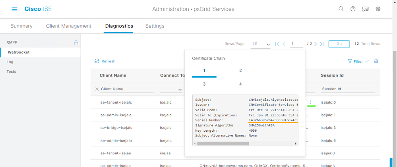Click key length value 4096
This screenshot has height=167, width=397.
point(253,131)
